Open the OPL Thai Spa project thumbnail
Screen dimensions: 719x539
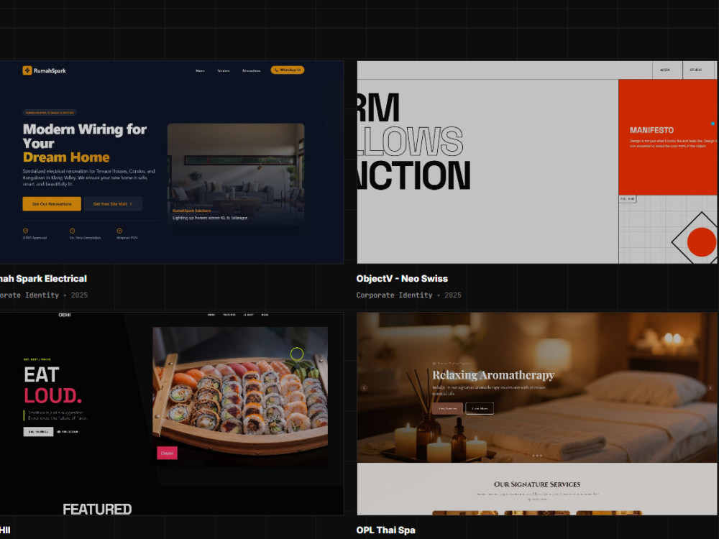click(537, 414)
